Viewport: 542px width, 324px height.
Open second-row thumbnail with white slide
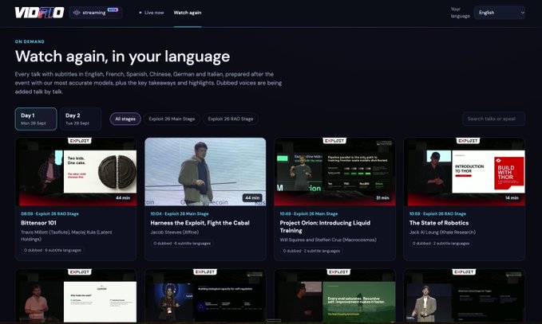[x=76, y=295]
